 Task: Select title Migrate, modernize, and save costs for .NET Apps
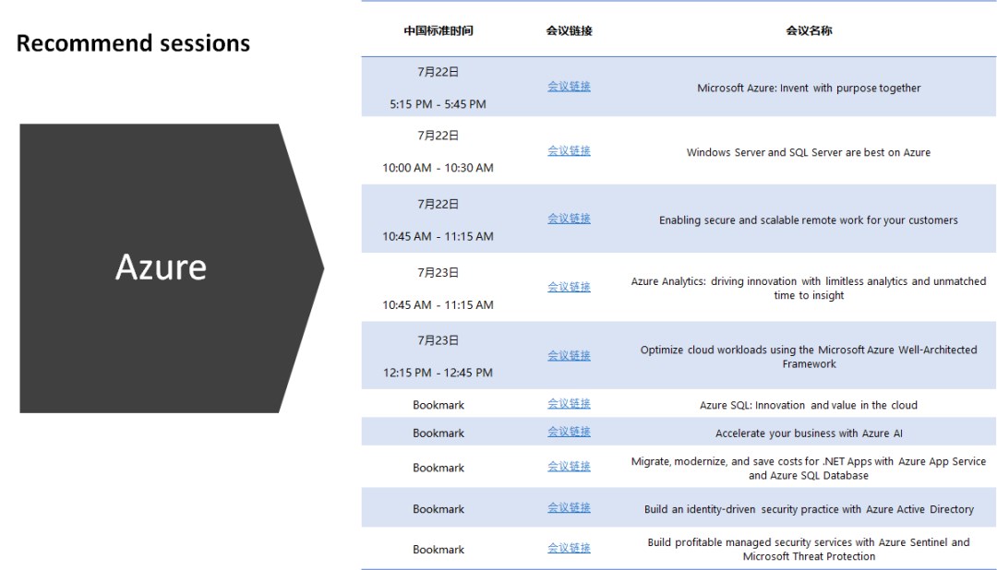809,468
